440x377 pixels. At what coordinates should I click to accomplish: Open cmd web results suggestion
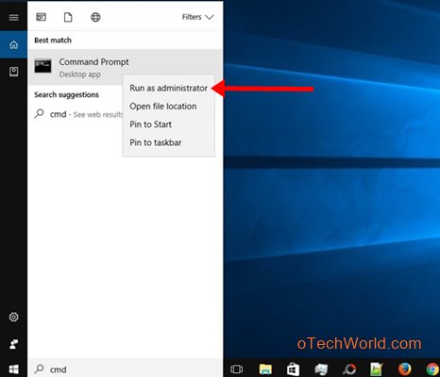tap(78, 114)
